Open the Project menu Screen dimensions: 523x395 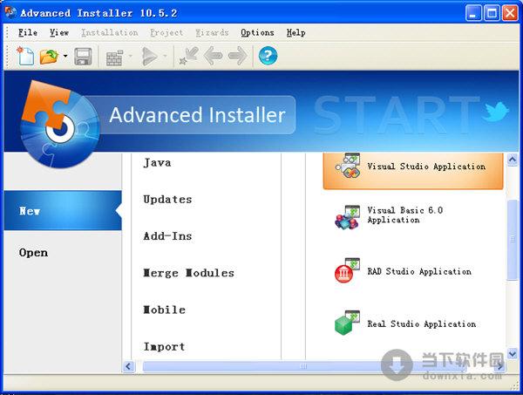(166, 32)
